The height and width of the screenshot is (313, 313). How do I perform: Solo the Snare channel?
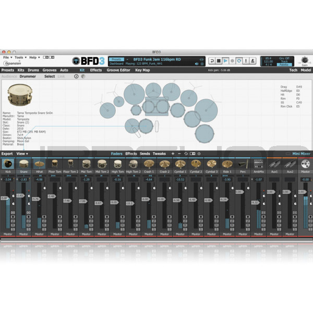click(29, 230)
